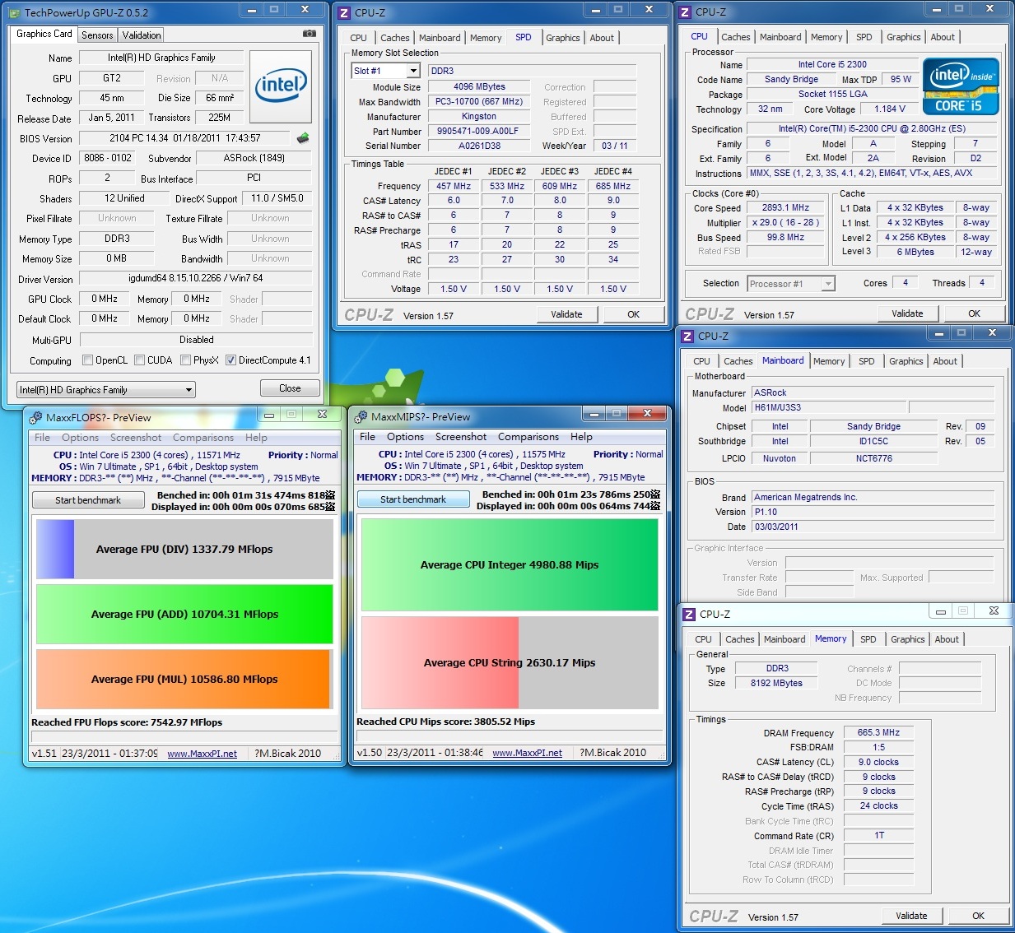Click the Memory Size value '8192 MBytes'
Viewport: 1015px width, 933px height.
[776, 683]
